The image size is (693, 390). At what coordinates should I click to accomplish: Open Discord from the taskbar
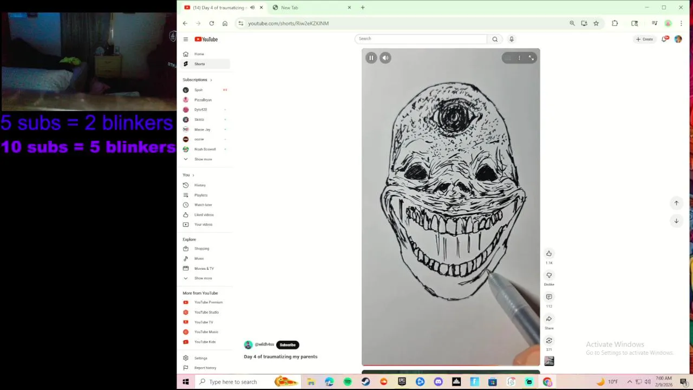tap(438, 382)
